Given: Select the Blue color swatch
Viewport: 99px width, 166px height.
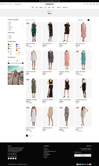Looking at the screenshot, I should point(17,44).
